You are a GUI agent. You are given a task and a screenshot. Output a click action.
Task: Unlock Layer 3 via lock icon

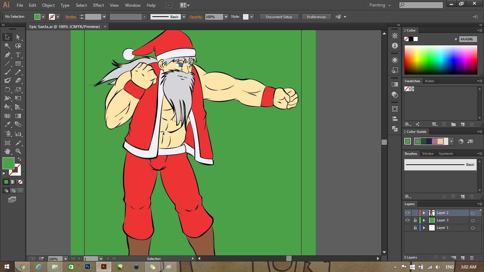[415, 220]
